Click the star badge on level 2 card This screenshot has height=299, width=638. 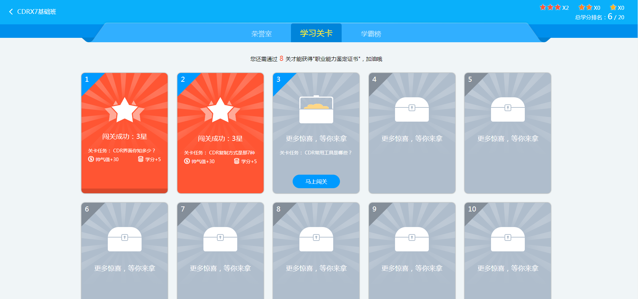[x=220, y=110]
